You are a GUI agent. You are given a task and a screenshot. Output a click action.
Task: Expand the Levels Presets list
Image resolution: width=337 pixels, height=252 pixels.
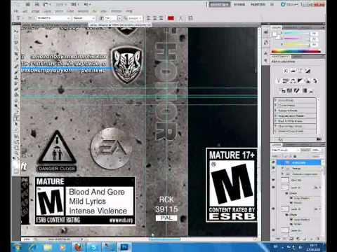[x=275, y=100]
